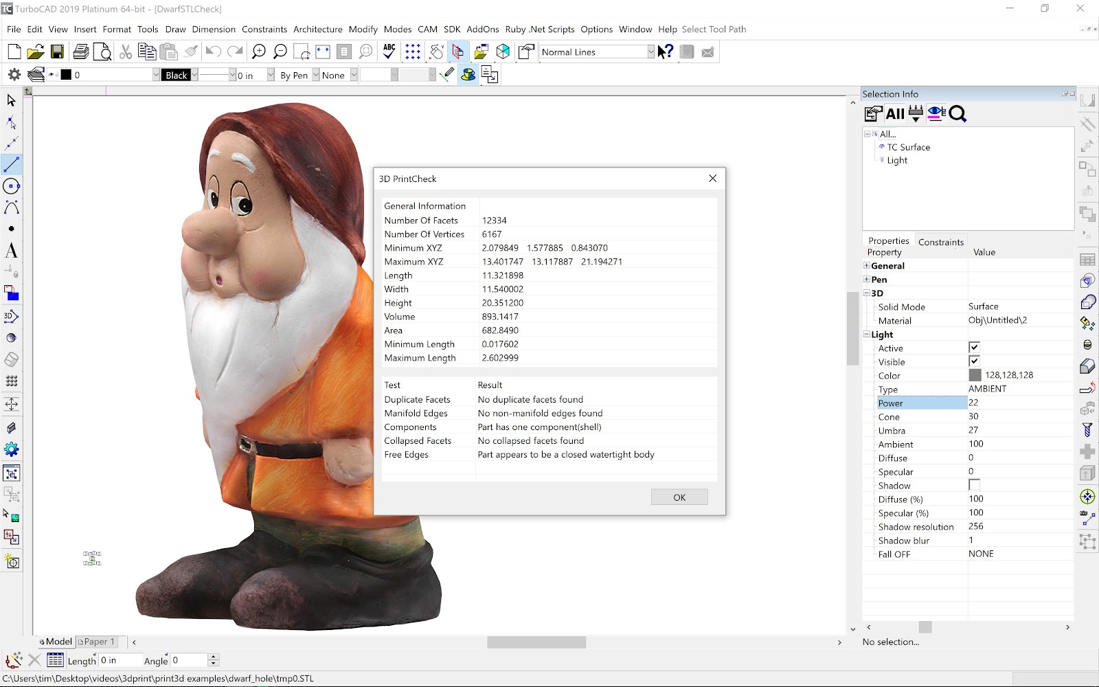Collapse the Light property group
This screenshot has height=687, width=1099.
[867, 335]
